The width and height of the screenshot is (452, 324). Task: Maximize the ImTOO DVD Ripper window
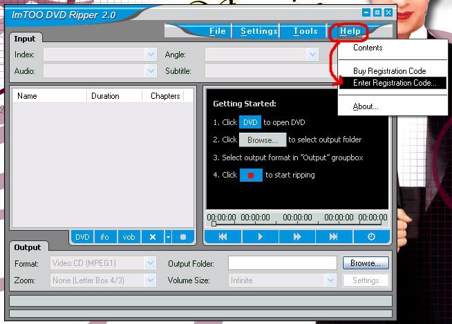pyautogui.click(x=377, y=12)
